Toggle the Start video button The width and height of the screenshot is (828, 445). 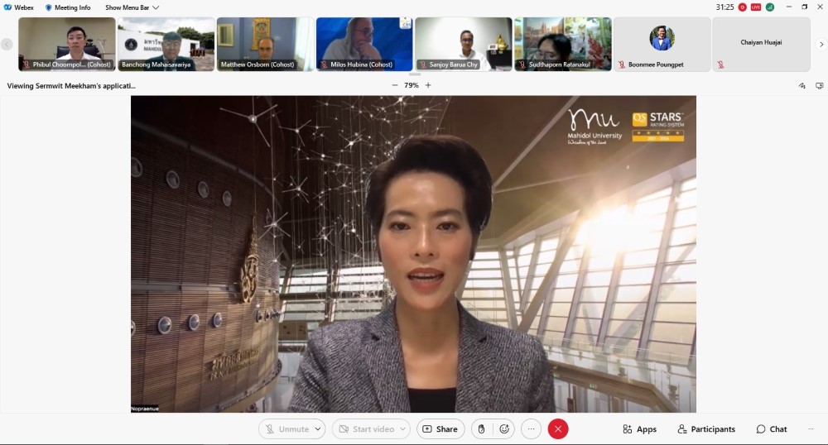[x=365, y=429]
